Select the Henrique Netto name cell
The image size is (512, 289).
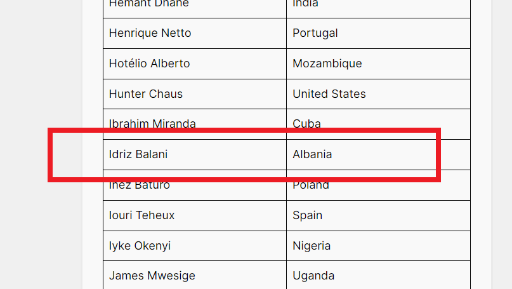coord(195,33)
